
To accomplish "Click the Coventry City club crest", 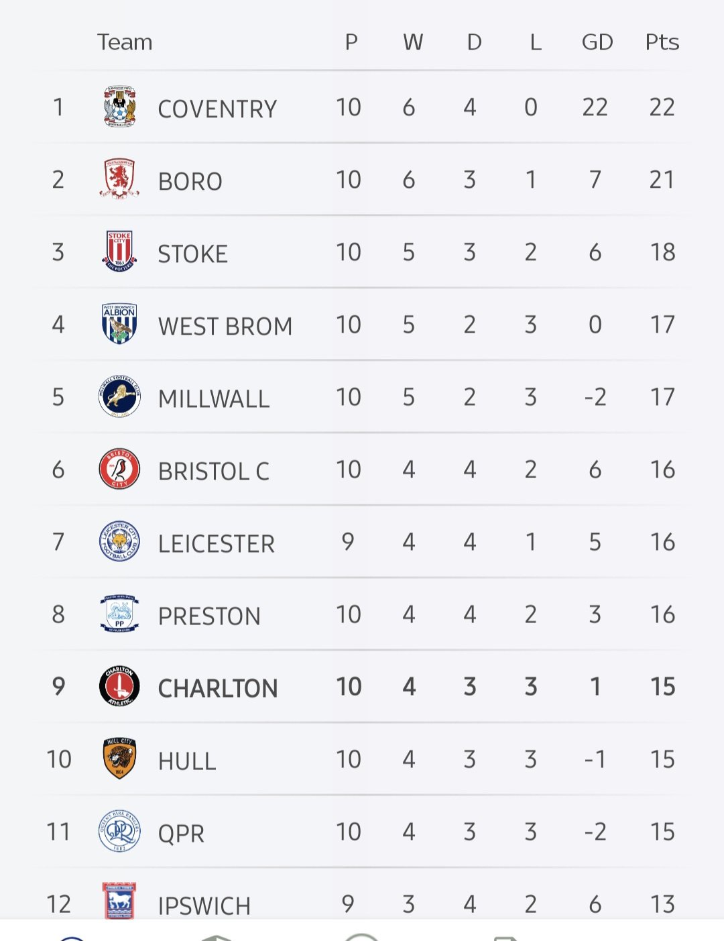I will click(119, 107).
